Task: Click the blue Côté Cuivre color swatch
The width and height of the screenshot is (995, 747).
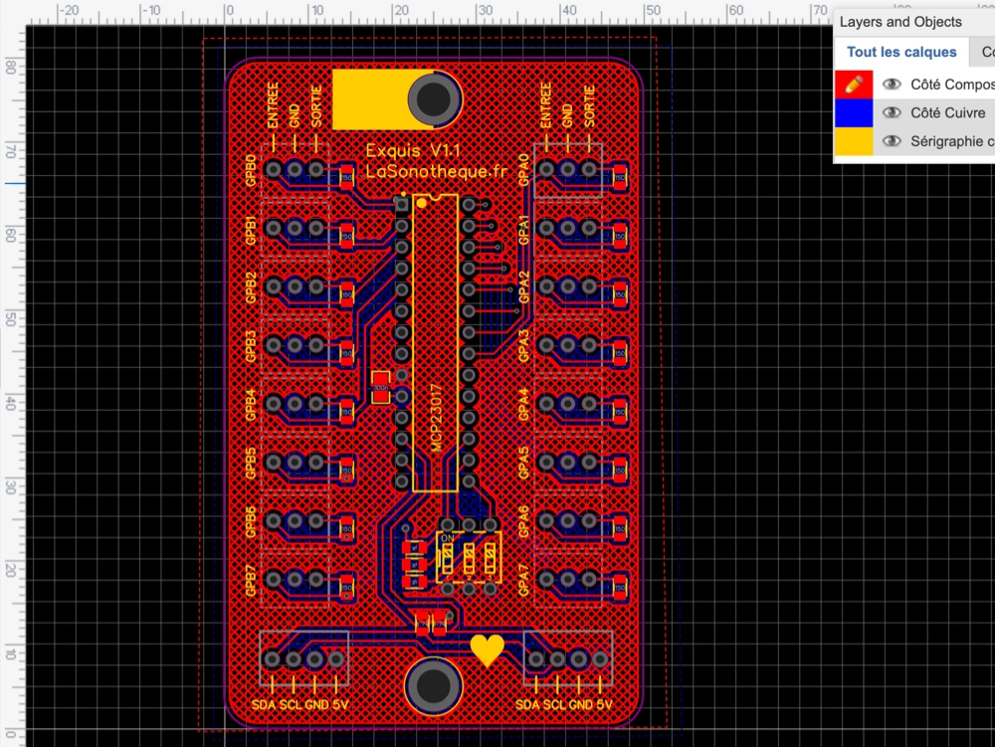Action: [854, 112]
